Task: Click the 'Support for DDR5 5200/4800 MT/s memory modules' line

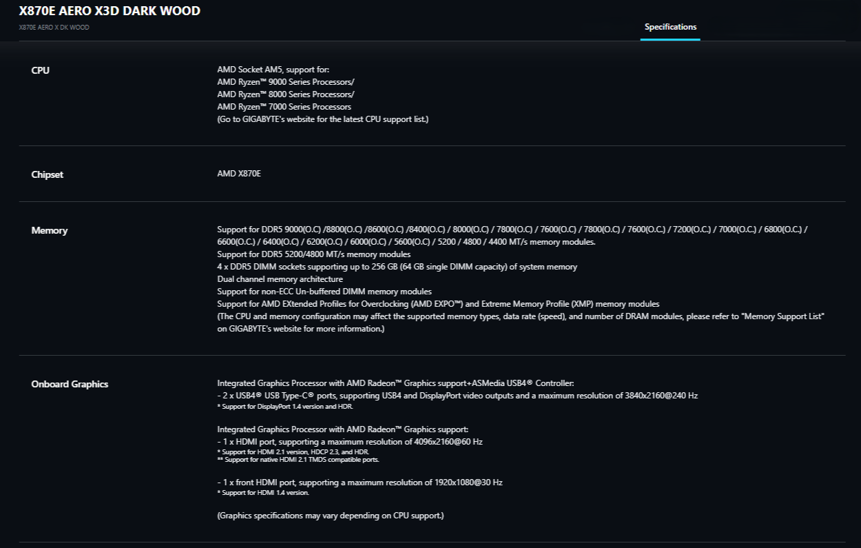Action: pos(313,254)
